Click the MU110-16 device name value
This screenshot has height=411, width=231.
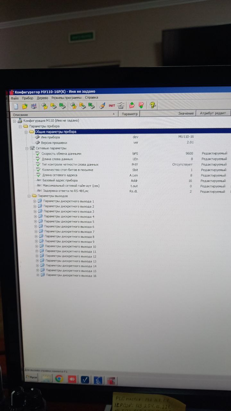[x=186, y=136]
